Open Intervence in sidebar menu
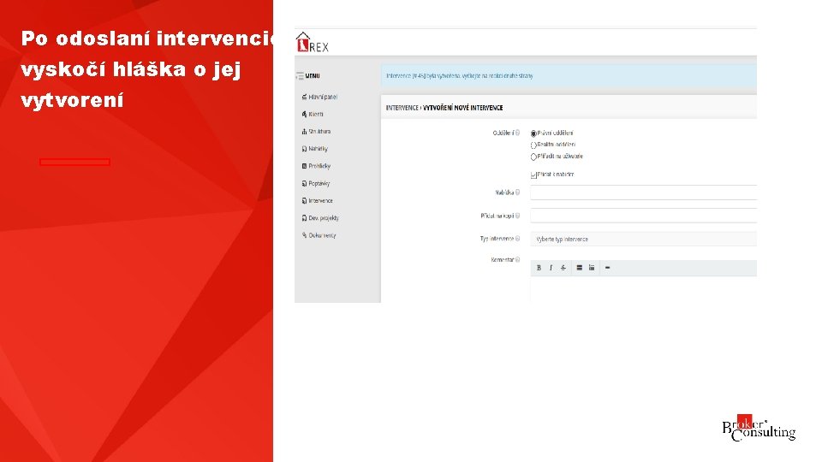Viewport: 822px width, 462px height. tap(317, 200)
